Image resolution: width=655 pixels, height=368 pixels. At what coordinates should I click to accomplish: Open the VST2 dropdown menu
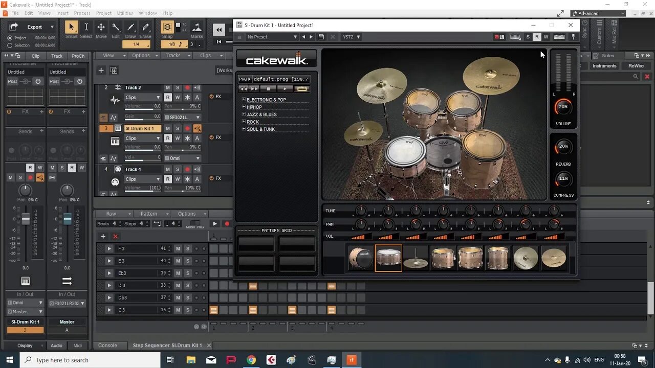click(351, 37)
